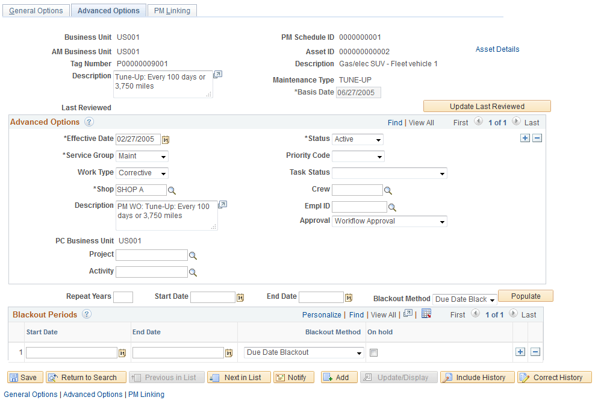Open the Asset Details link
The height and width of the screenshot is (406, 601).
pyautogui.click(x=497, y=49)
